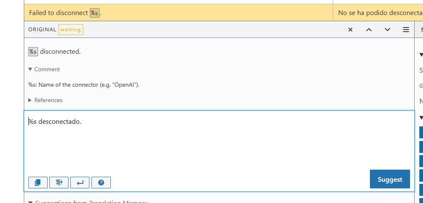423x203 pixels.
Task: Click the insert tab character icon
Action: pos(59,182)
